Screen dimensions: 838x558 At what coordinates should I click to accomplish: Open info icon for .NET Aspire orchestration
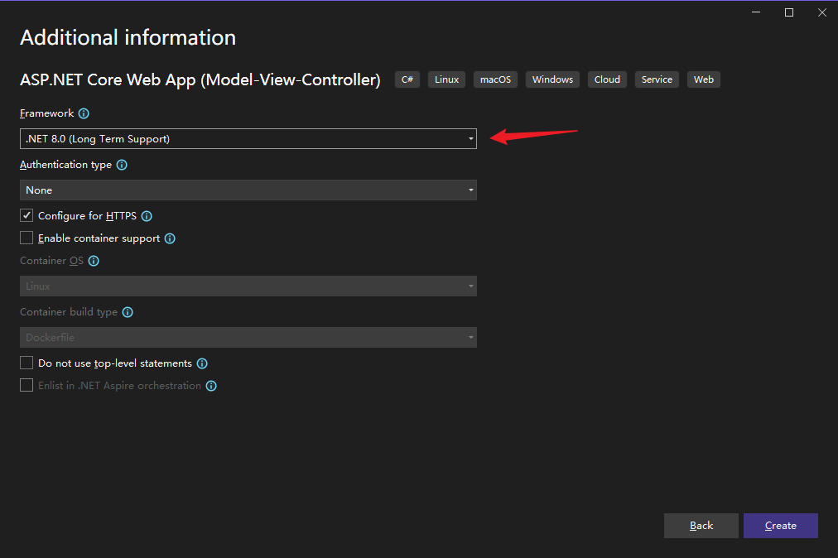[212, 386]
